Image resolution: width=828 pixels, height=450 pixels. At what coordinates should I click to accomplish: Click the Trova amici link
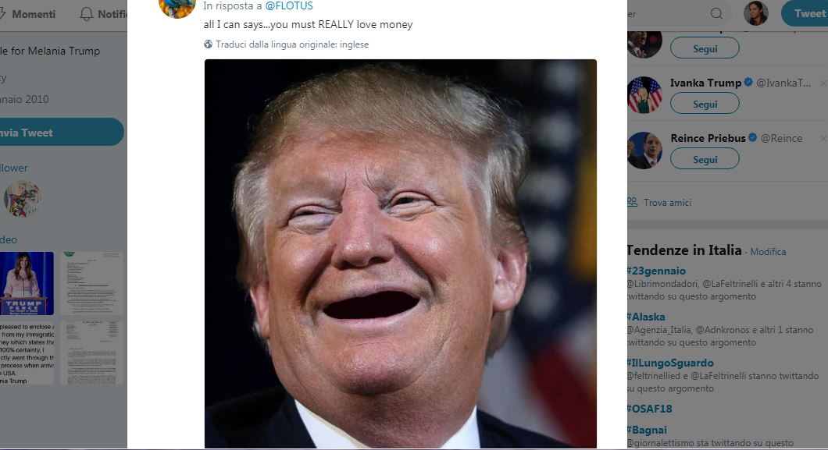coord(667,202)
